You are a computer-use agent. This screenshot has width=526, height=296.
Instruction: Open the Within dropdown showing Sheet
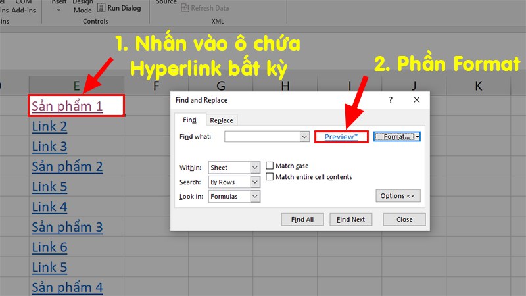pos(255,168)
